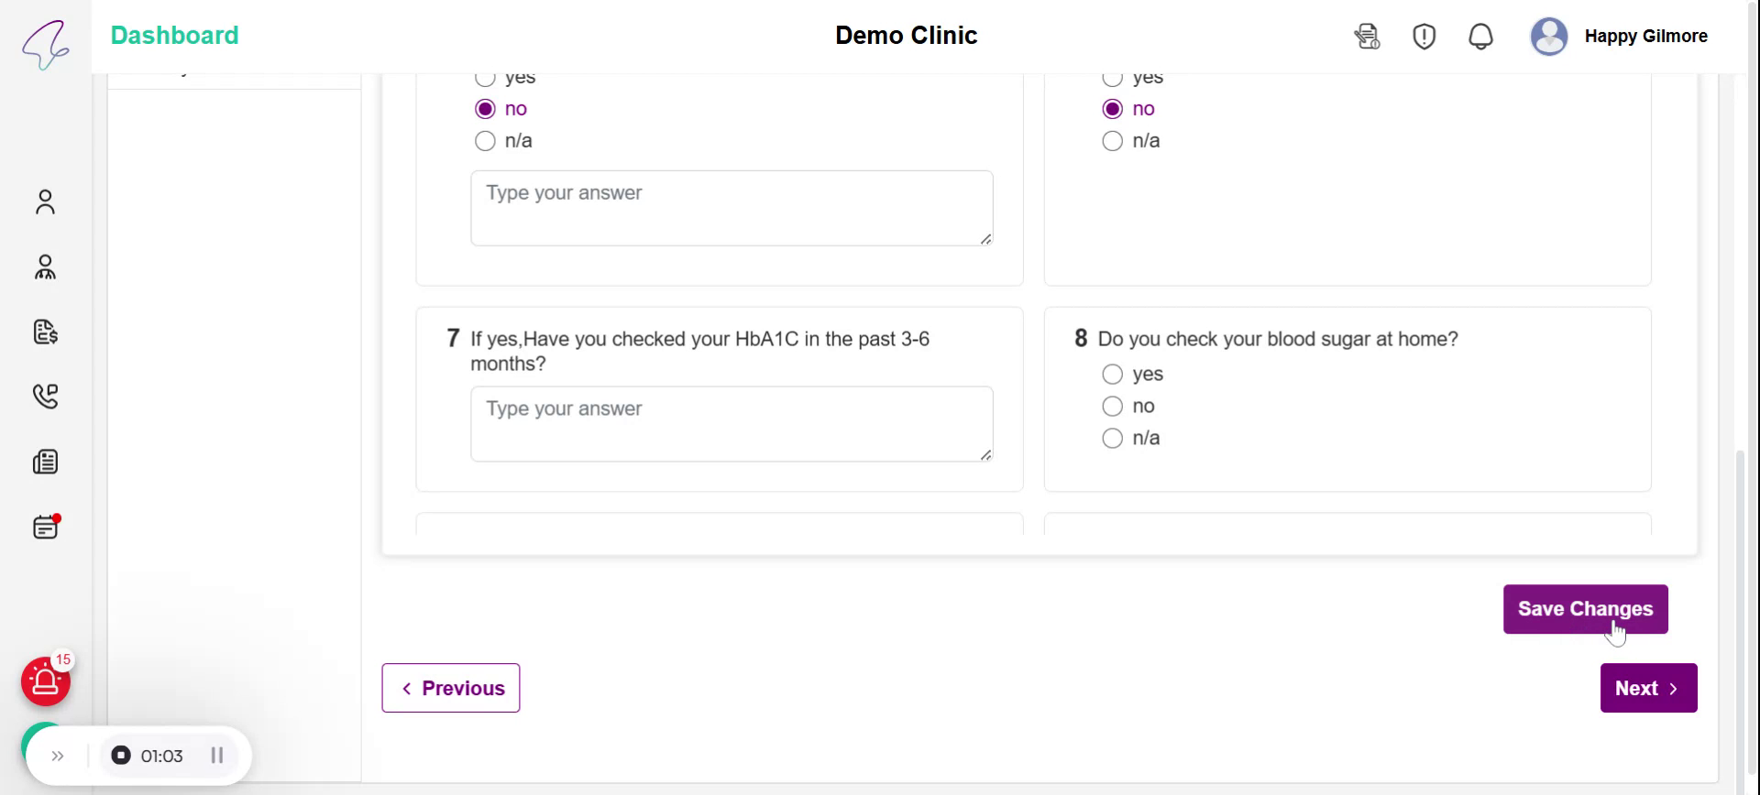
Task: Click the HbA1C answer text field
Action: pos(731,424)
